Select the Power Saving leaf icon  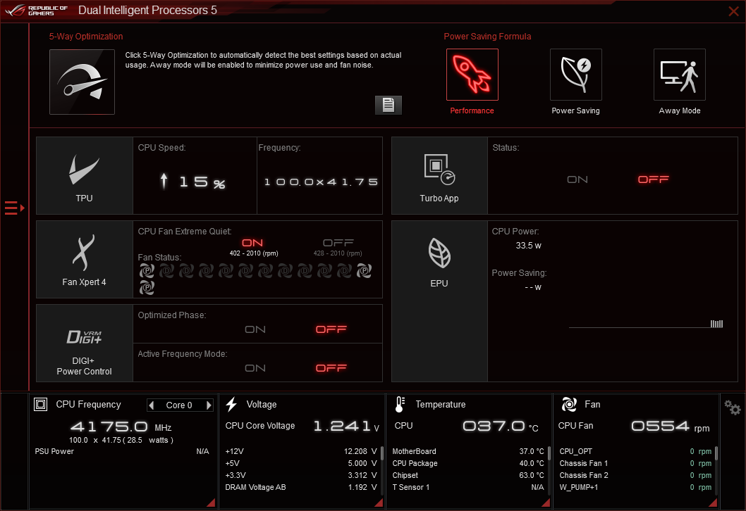[x=575, y=75]
